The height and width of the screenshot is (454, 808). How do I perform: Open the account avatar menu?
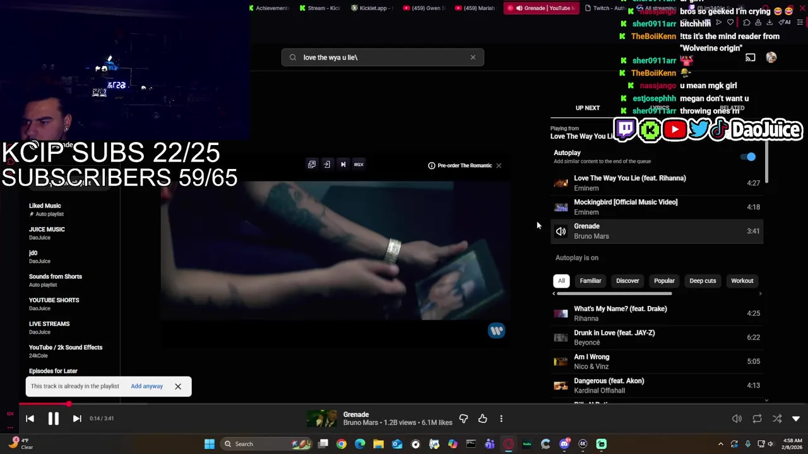pos(771,57)
